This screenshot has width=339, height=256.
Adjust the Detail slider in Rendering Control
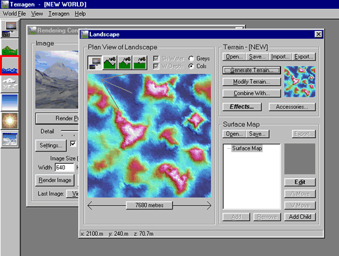coord(69,131)
